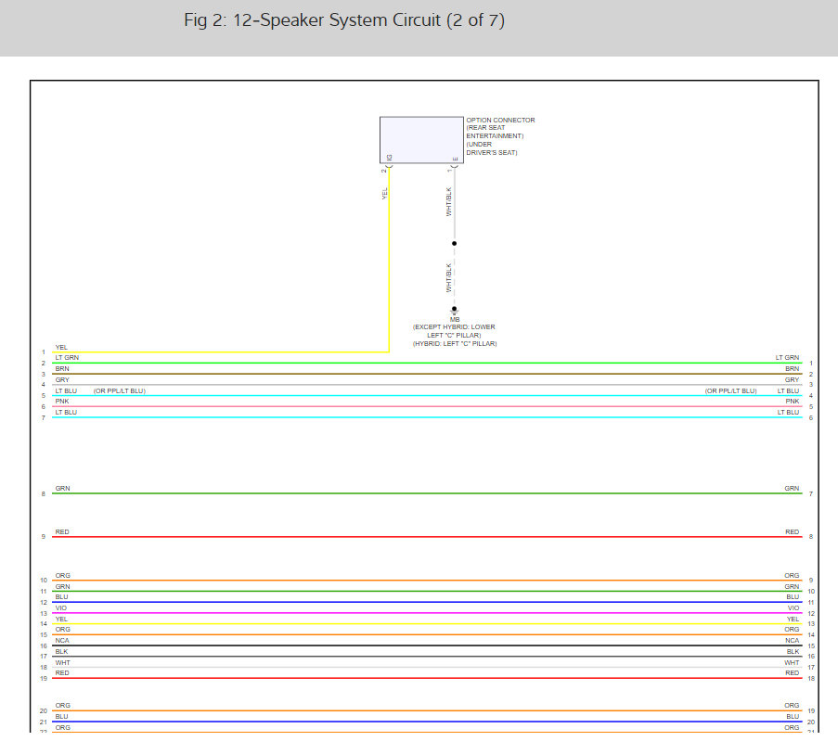This screenshot has height=754, width=838.
Task: Click the left ORG label at wire 15
Action: click(62, 630)
